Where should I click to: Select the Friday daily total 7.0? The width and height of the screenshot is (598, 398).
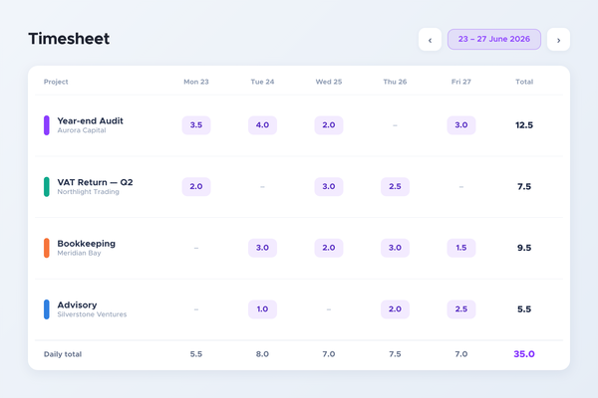pos(461,354)
